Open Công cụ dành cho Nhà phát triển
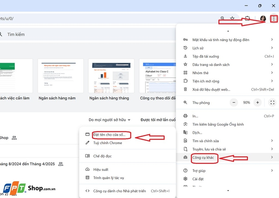Viewport: 279px width, 198px height. pos(127,191)
